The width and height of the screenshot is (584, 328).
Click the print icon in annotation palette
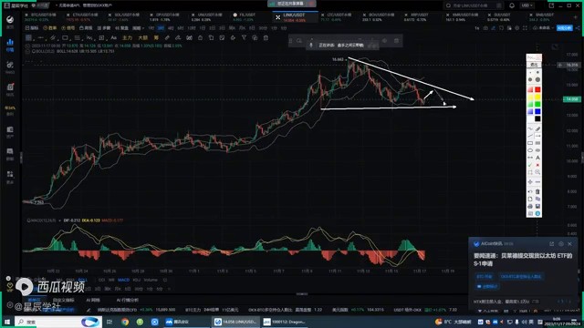tap(530, 207)
